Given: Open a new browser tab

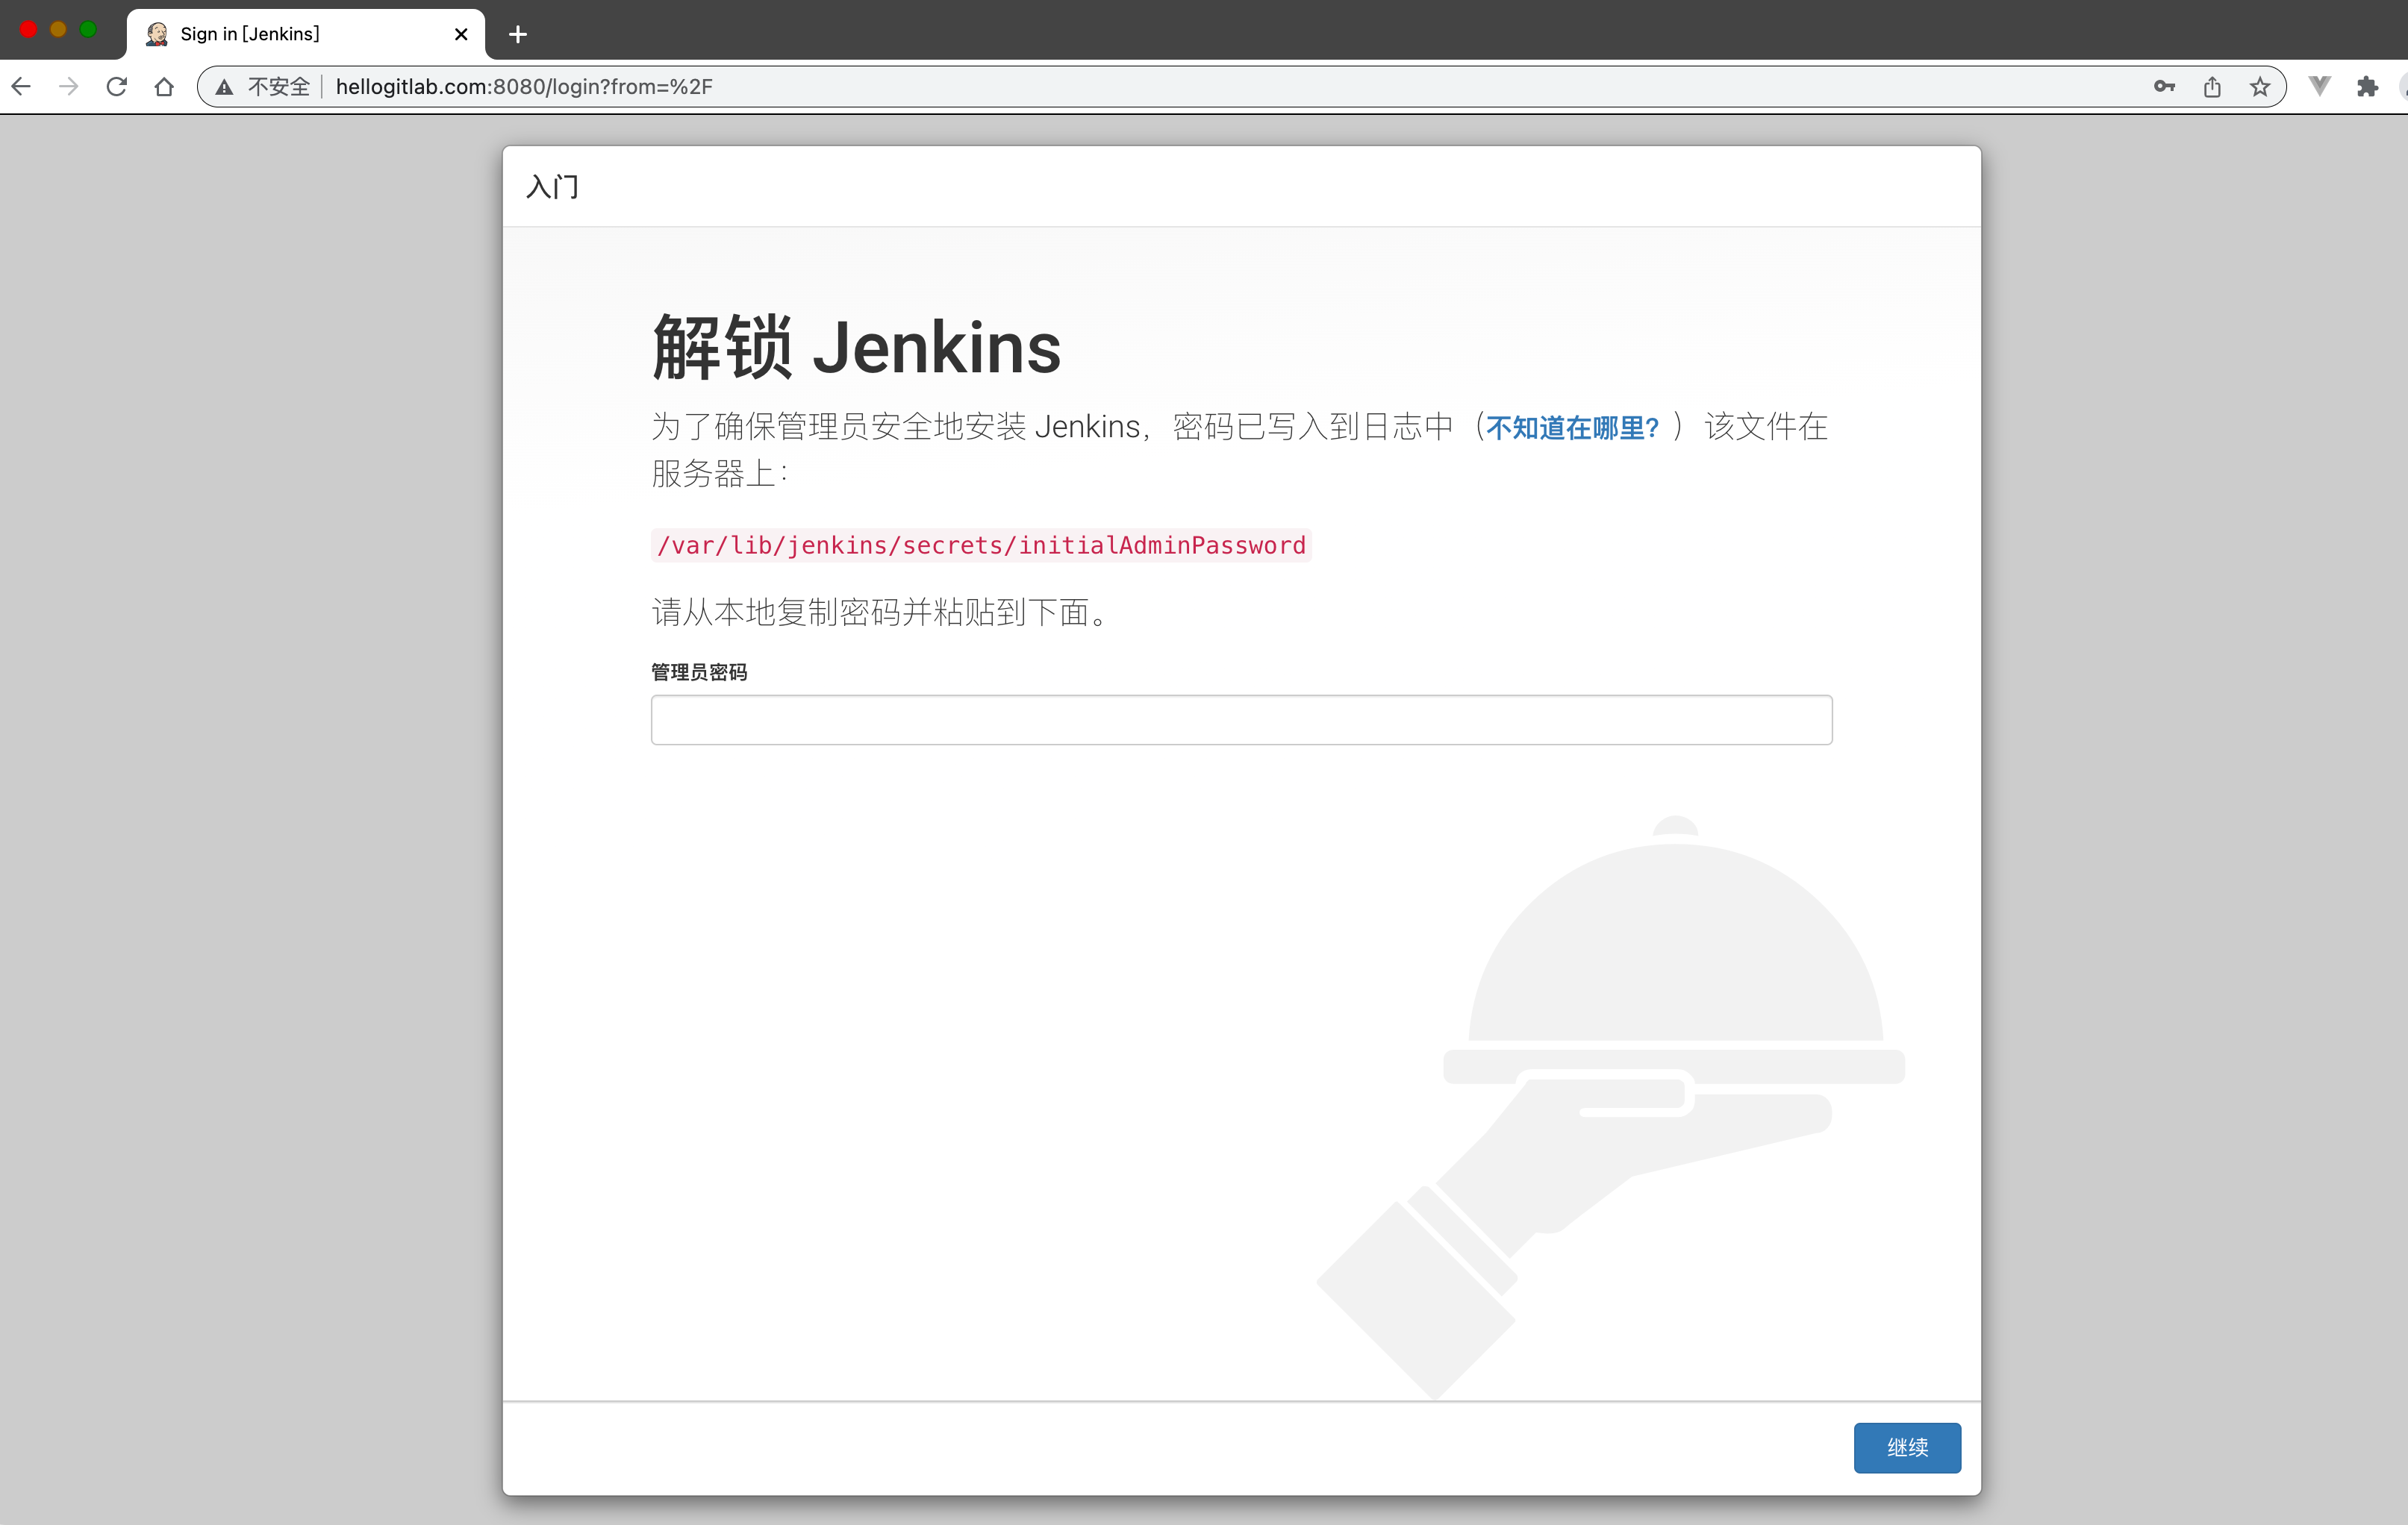Looking at the screenshot, I should click(x=517, y=34).
